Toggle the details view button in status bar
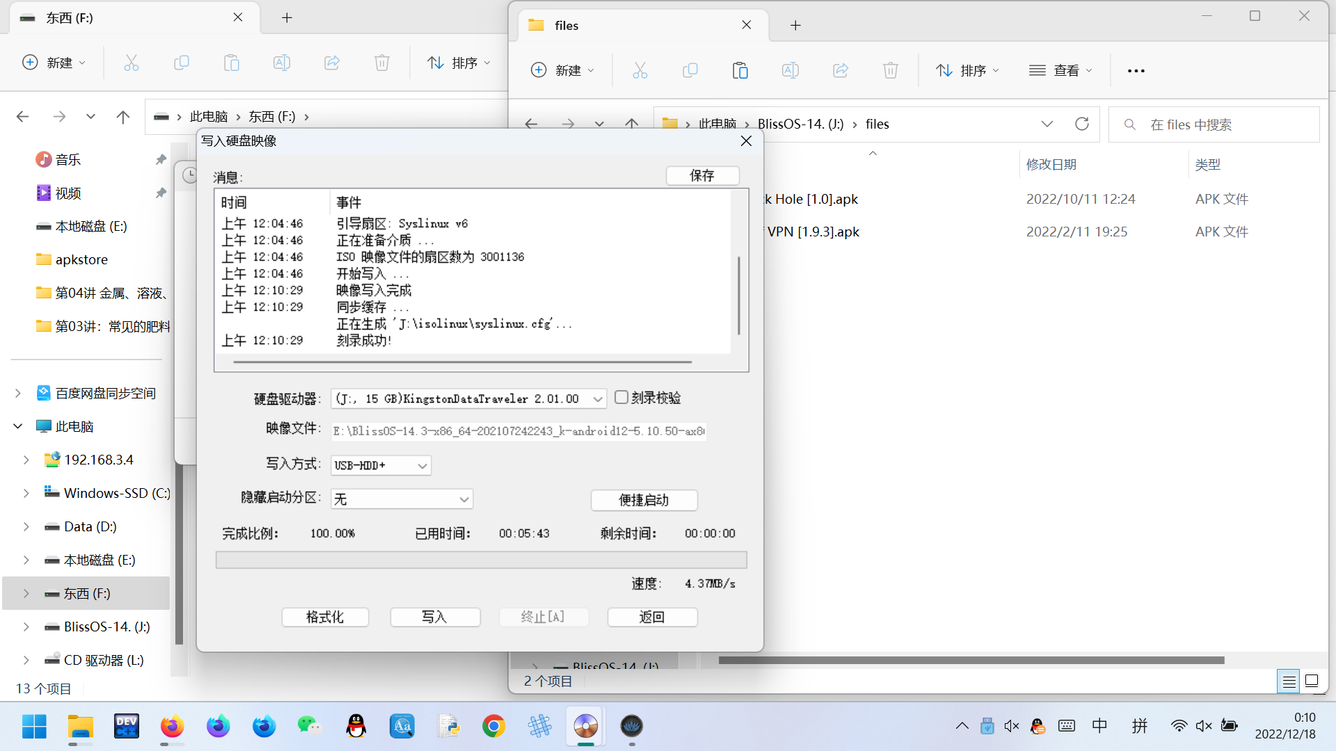This screenshot has height=751, width=1336. tap(1289, 681)
